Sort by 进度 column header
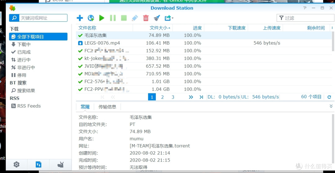The width and height of the screenshot is (335, 173). 188,28
